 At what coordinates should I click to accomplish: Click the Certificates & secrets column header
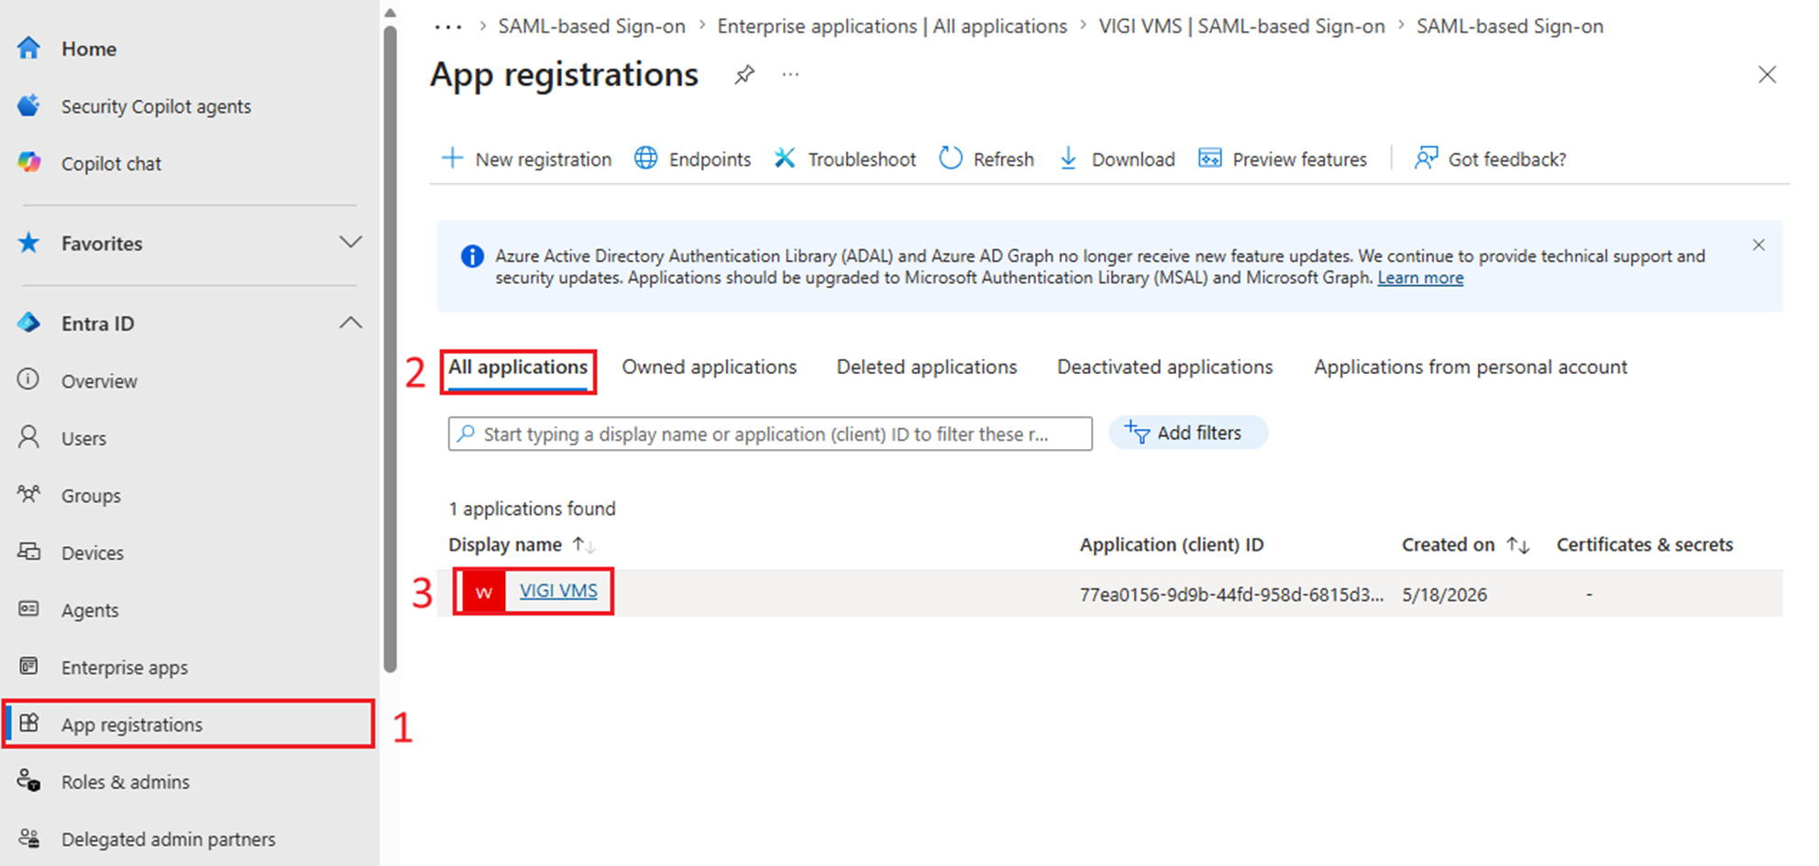pyautogui.click(x=1645, y=544)
